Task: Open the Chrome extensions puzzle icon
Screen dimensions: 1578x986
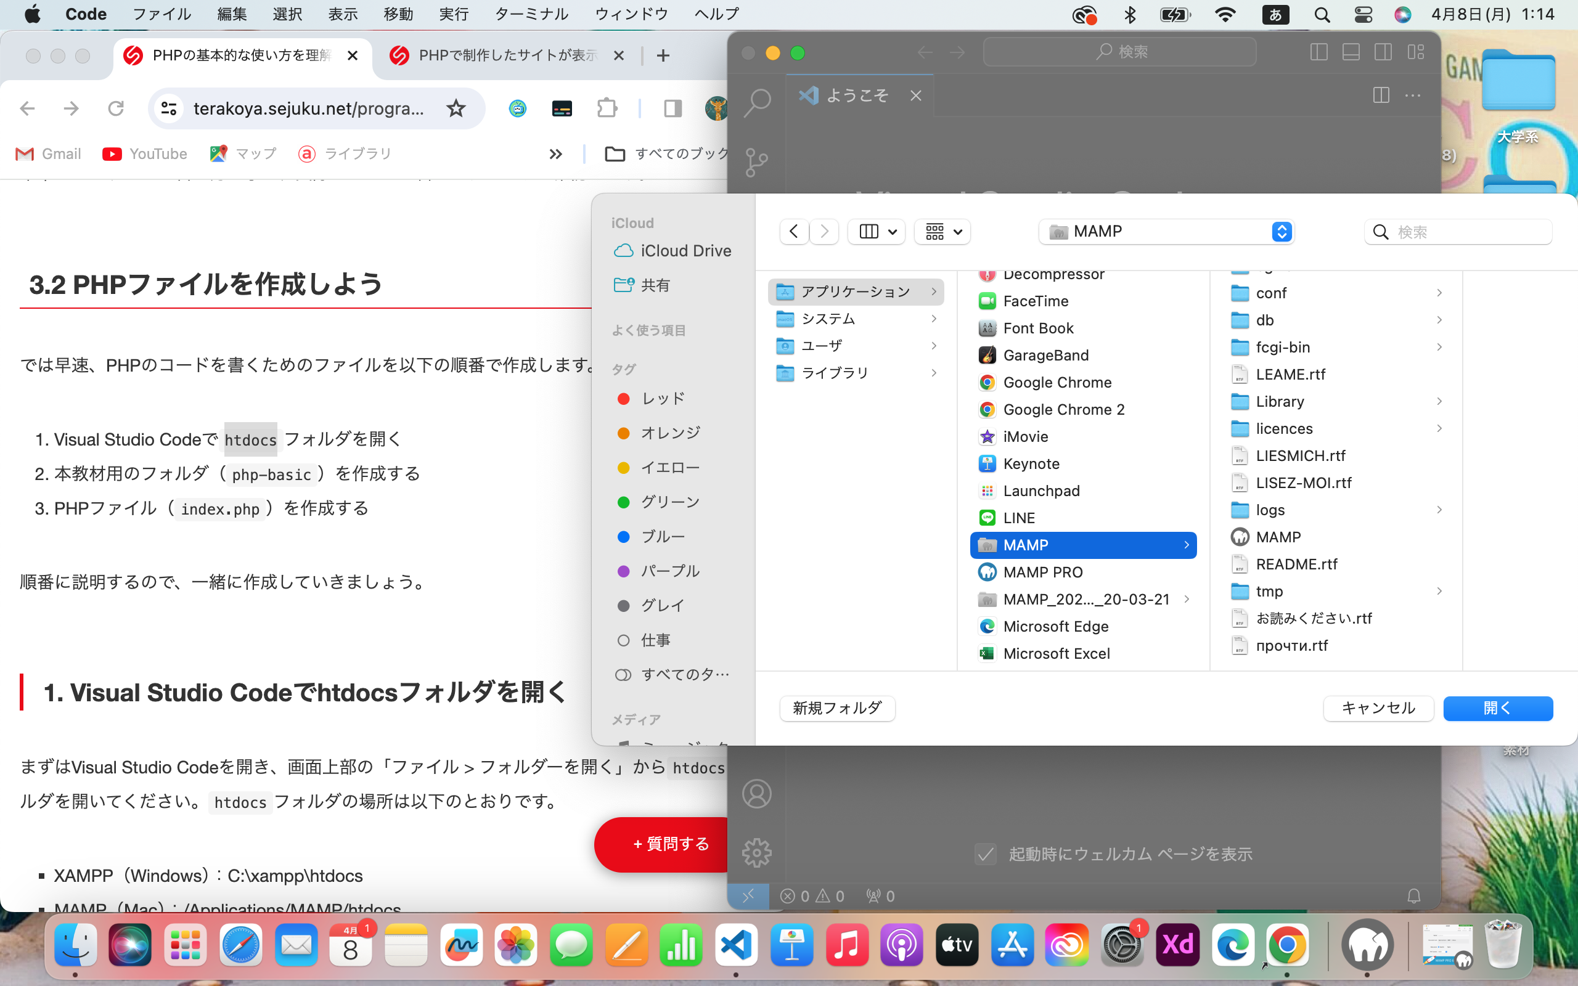Action: coord(607,108)
